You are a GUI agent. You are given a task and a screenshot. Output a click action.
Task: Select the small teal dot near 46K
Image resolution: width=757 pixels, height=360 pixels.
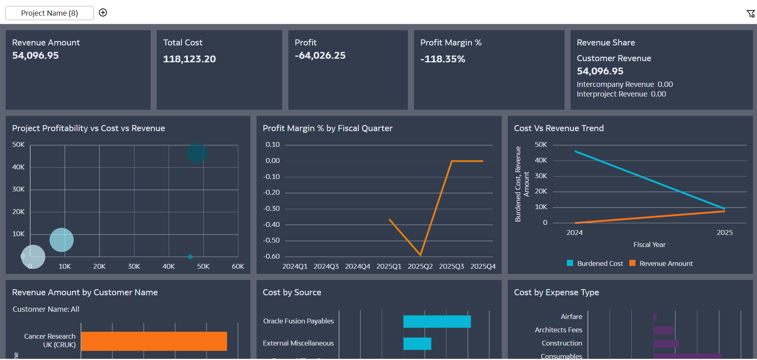tap(190, 257)
